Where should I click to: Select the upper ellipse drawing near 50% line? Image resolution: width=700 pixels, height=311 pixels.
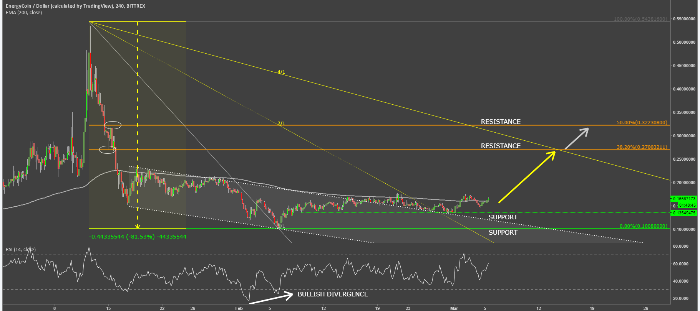coord(113,125)
